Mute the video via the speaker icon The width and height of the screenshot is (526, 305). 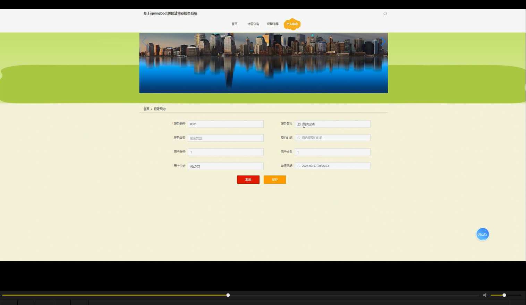[485, 295]
